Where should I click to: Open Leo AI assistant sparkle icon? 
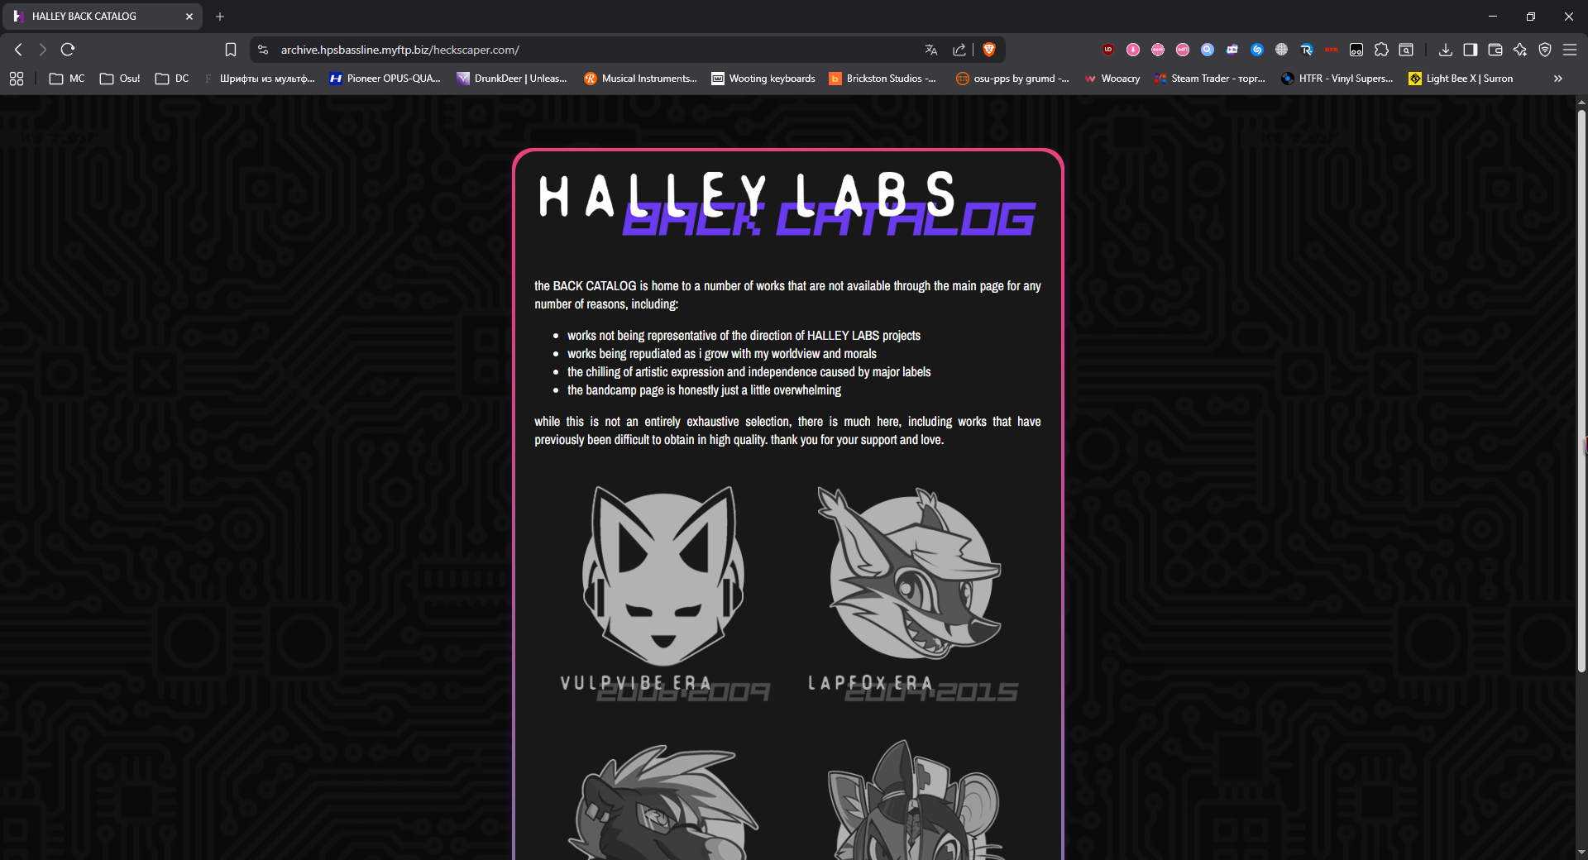(x=1519, y=50)
